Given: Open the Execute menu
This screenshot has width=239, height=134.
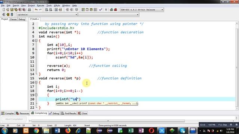Looking at the screenshot, I should point(41,6).
